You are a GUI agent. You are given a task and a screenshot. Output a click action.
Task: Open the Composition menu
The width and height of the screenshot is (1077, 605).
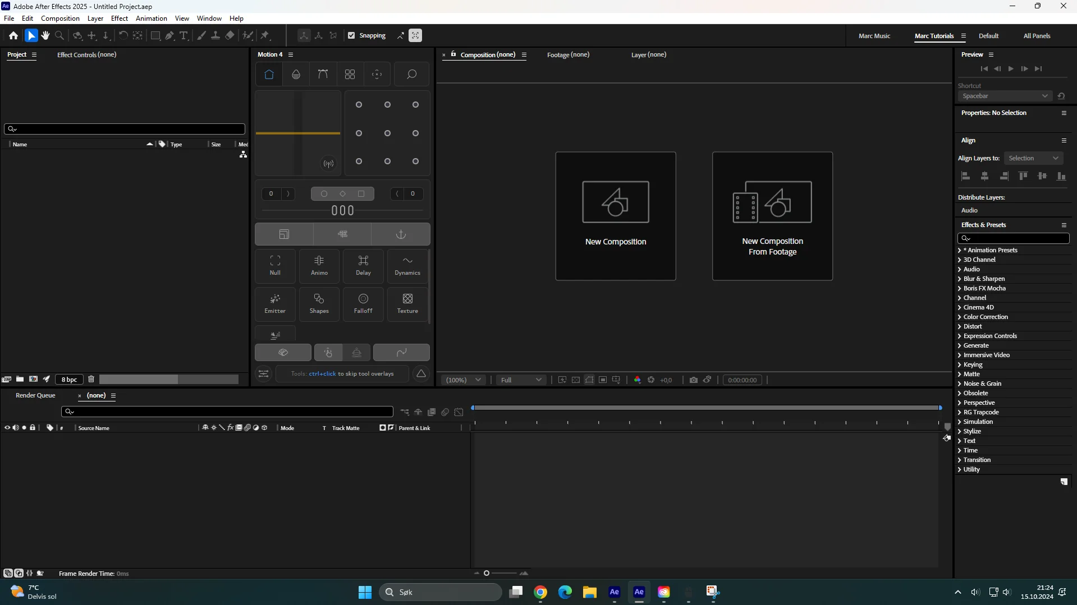coord(60,18)
